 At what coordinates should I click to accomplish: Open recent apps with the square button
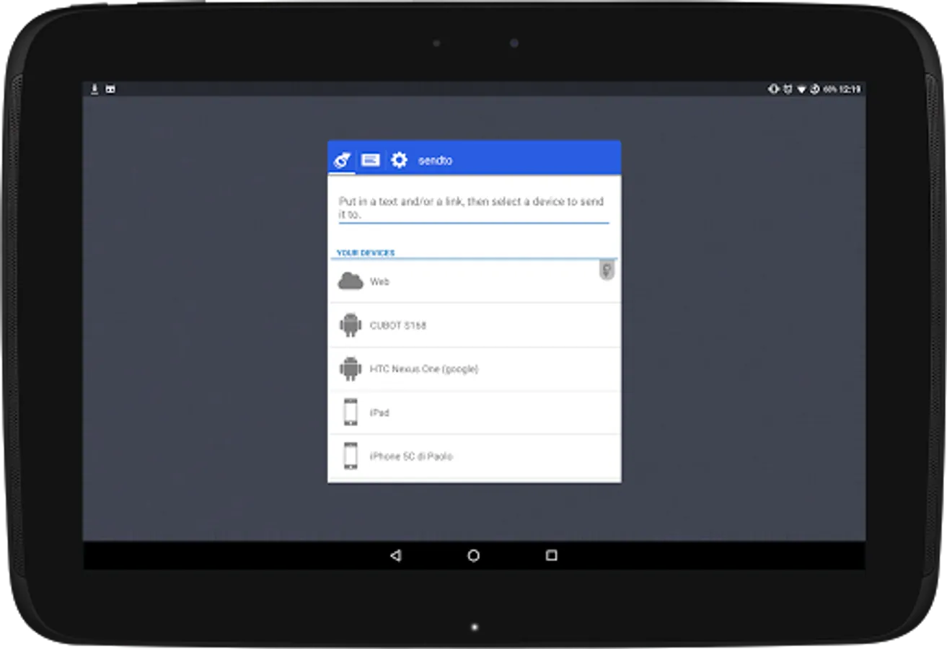coord(552,555)
